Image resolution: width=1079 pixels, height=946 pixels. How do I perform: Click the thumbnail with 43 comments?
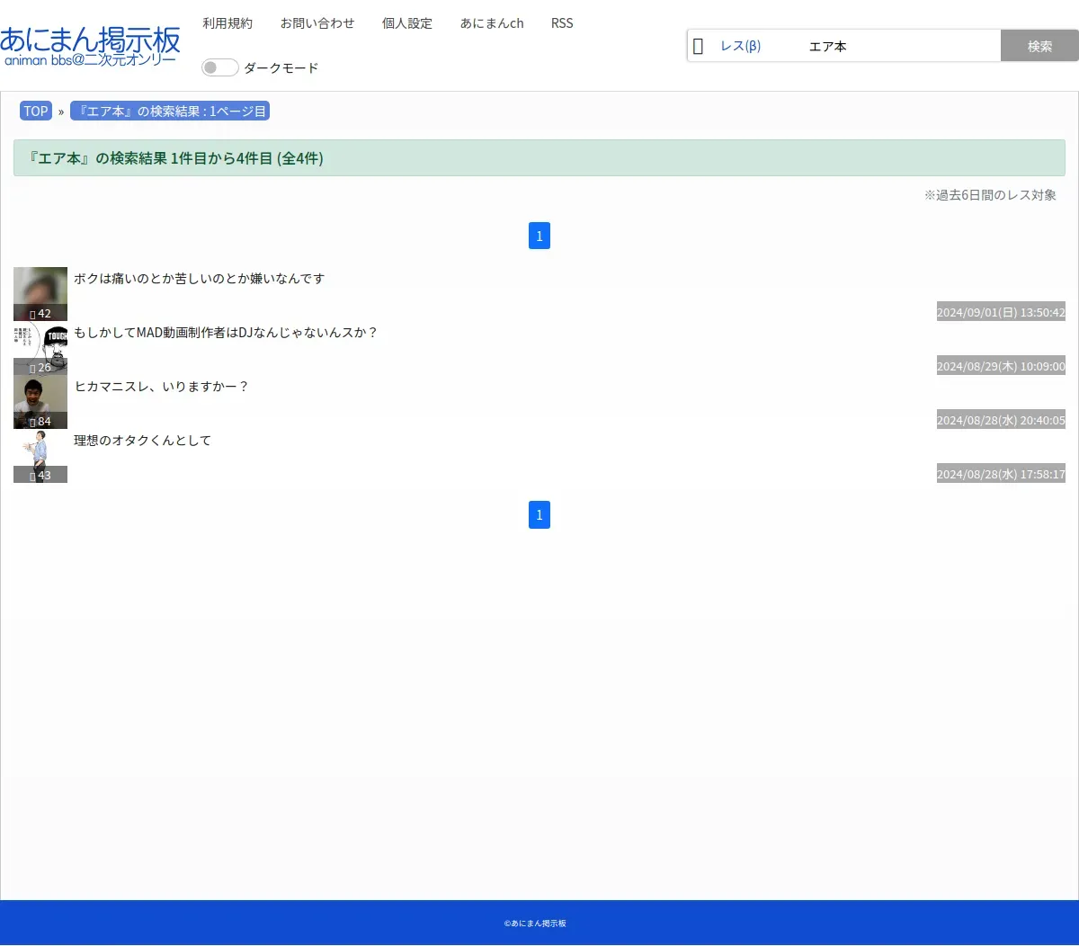pos(40,456)
